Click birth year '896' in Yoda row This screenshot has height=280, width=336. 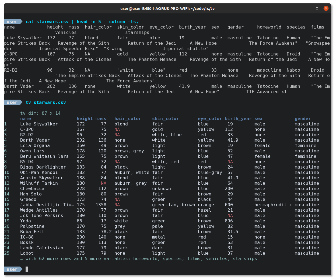[x=229, y=221]
